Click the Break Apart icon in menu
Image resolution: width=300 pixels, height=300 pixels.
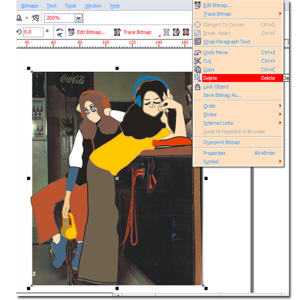[x=197, y=33]
